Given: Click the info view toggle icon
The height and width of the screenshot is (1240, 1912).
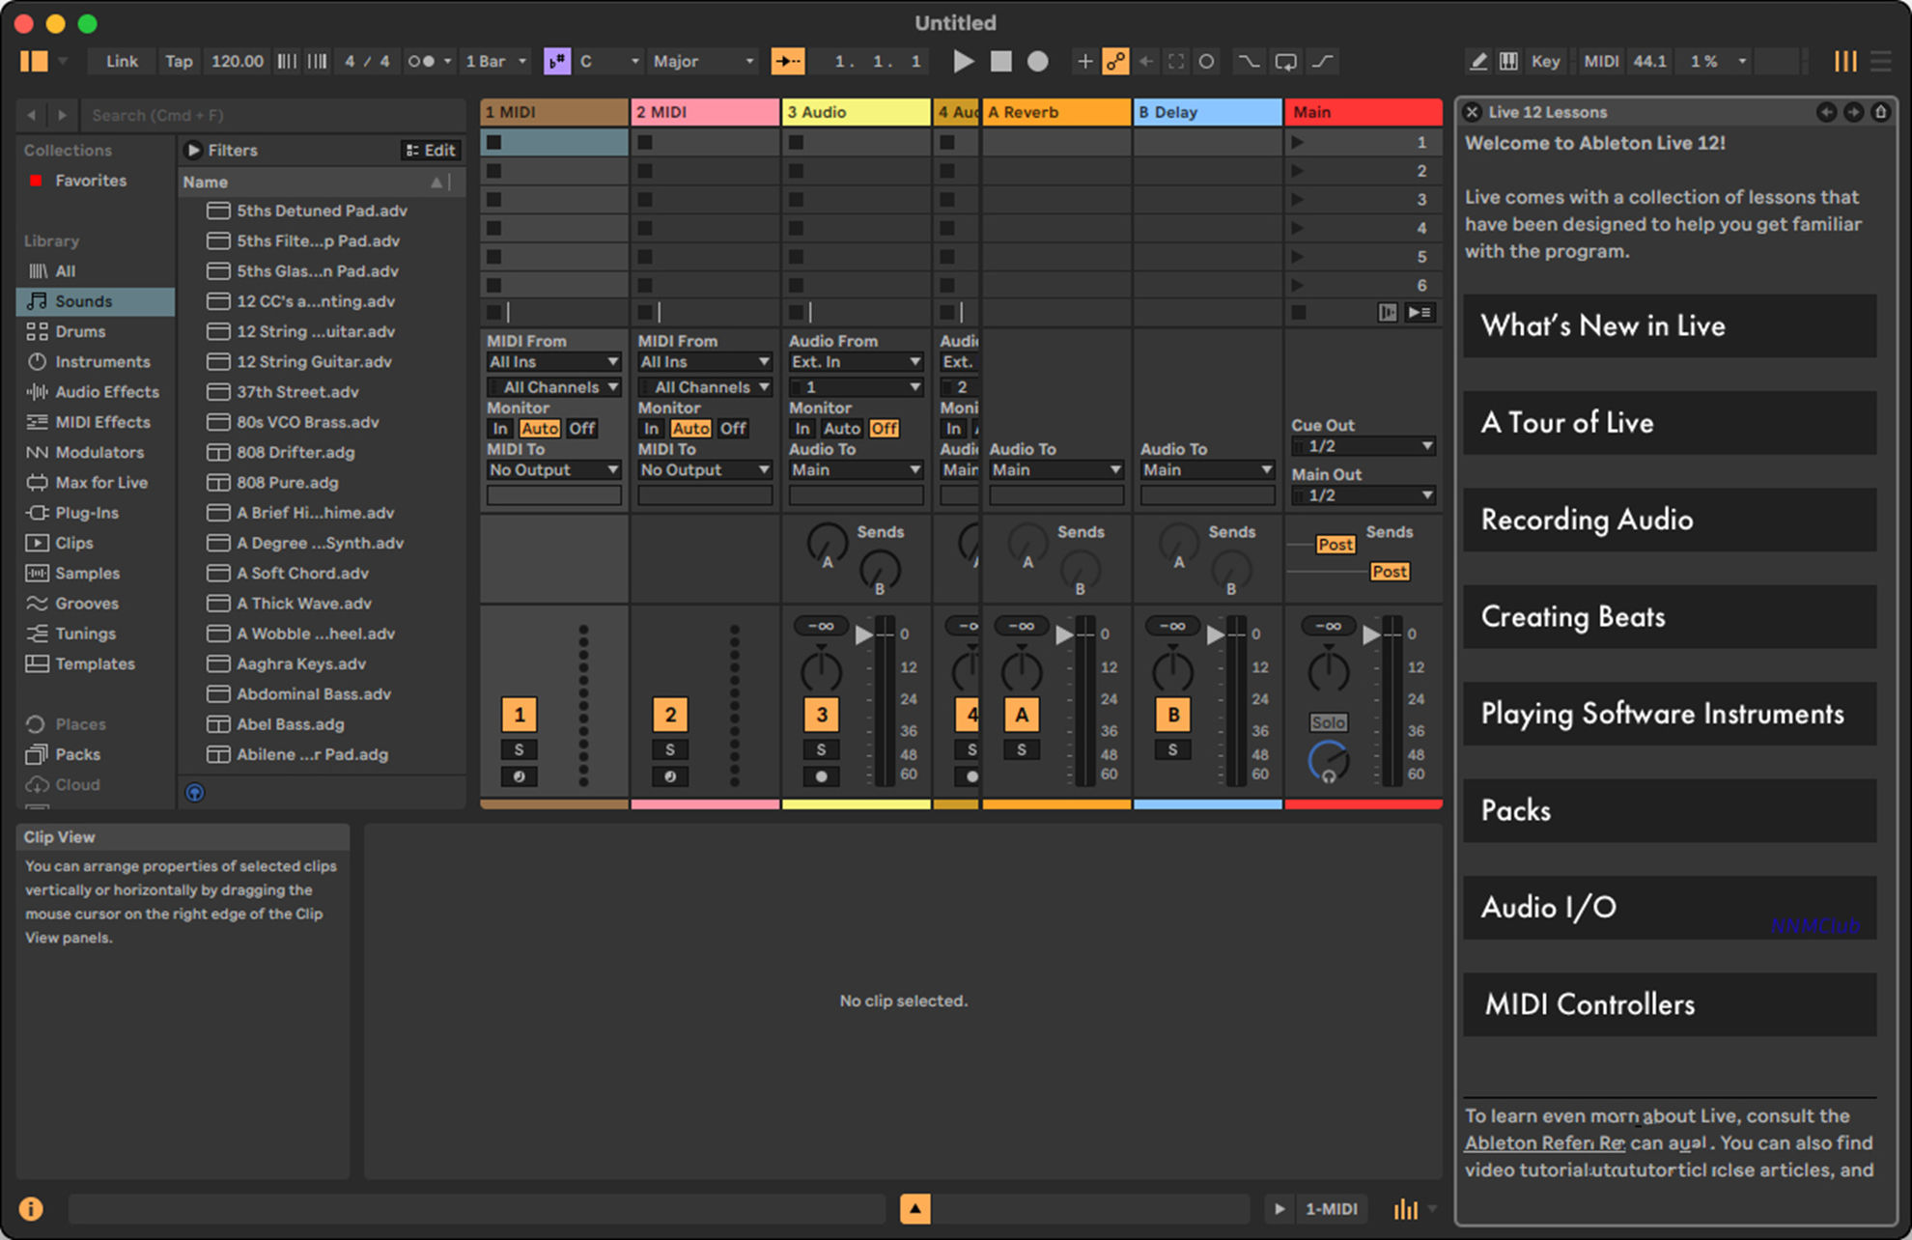Looking at the screenshot, I should [x=31, y=1208].
